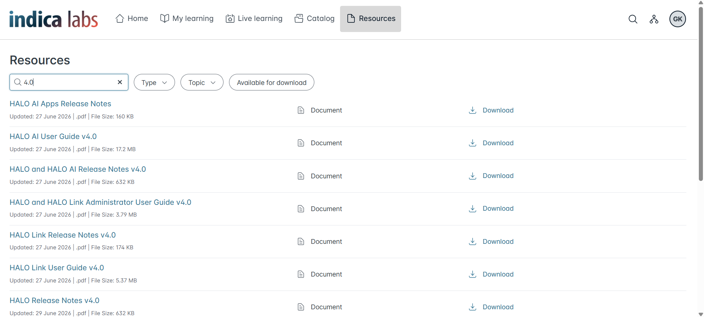Click the magnifier icon inside the resource search box

pos(18,82)
